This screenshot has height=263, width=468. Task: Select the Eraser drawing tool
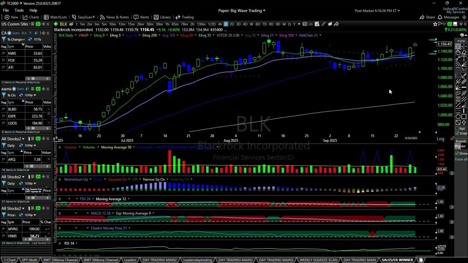coord(463,52)
